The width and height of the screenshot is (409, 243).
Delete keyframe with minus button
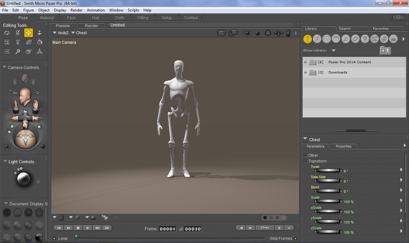pyautogui.click(x=289, y=228)
